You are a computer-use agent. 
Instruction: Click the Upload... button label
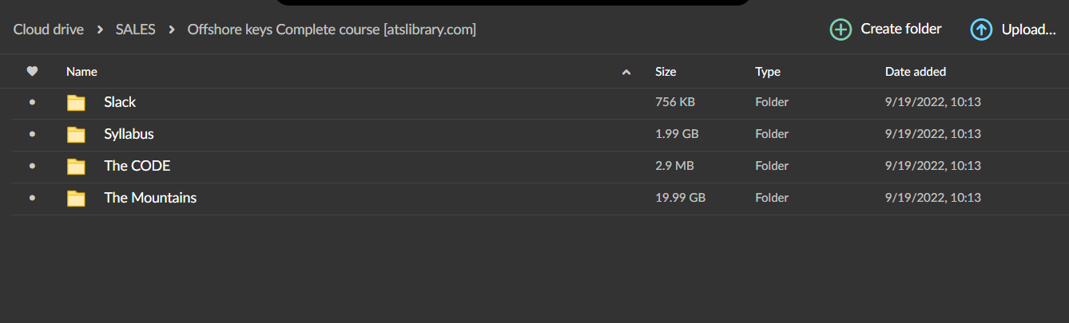tap(1028, 30)
